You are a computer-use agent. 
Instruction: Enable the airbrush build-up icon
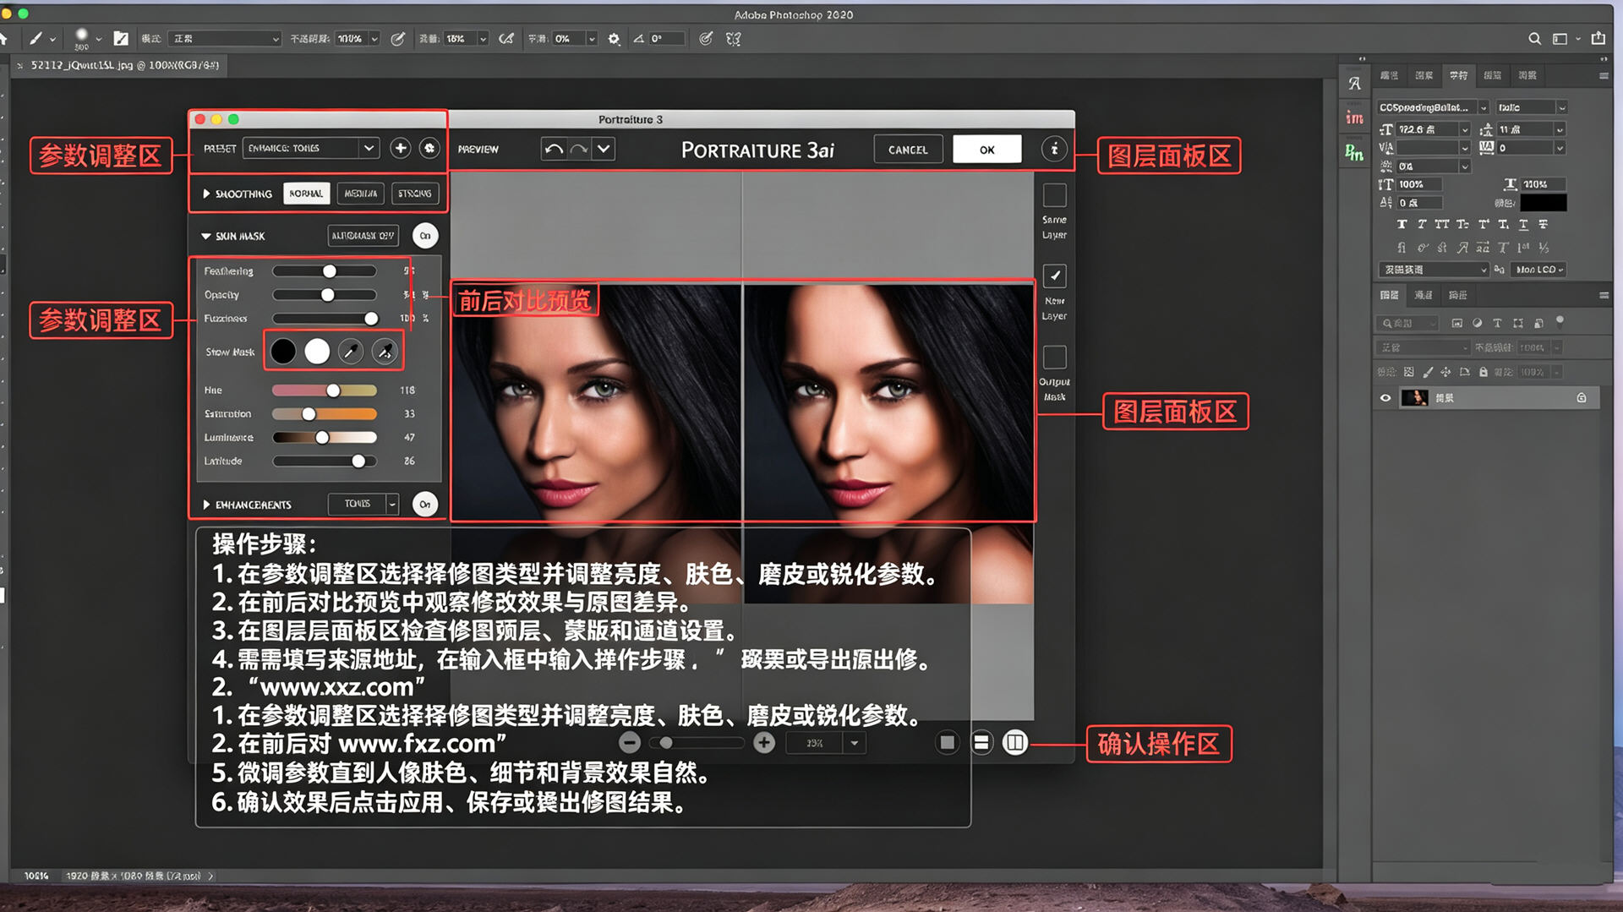click(x=506, y=38)
